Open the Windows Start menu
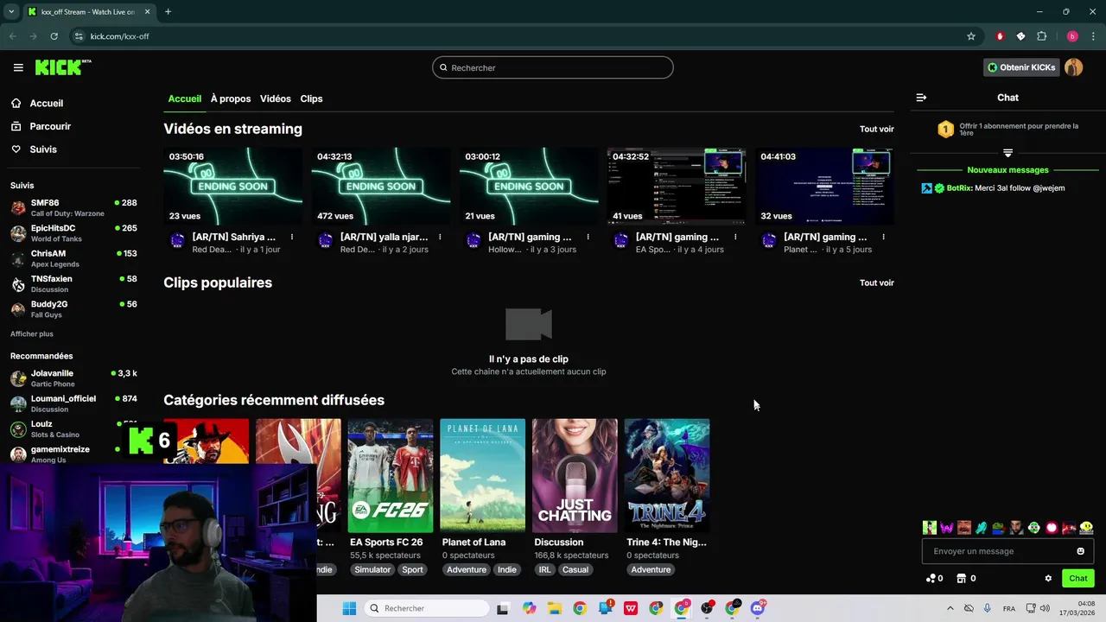The height and width of the screenshot is (622, 1106). pos(349,608)
